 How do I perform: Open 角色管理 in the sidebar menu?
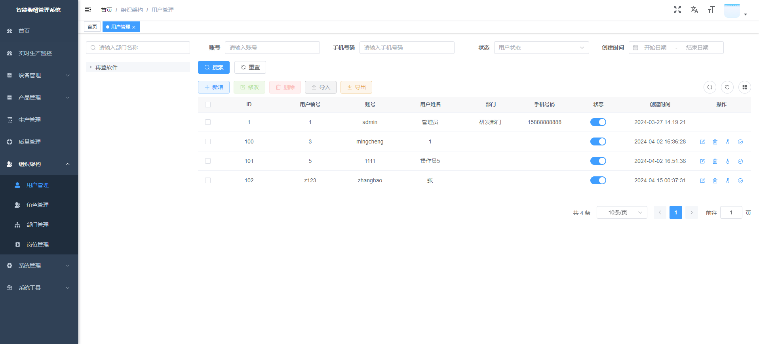[x=38, y=205]
